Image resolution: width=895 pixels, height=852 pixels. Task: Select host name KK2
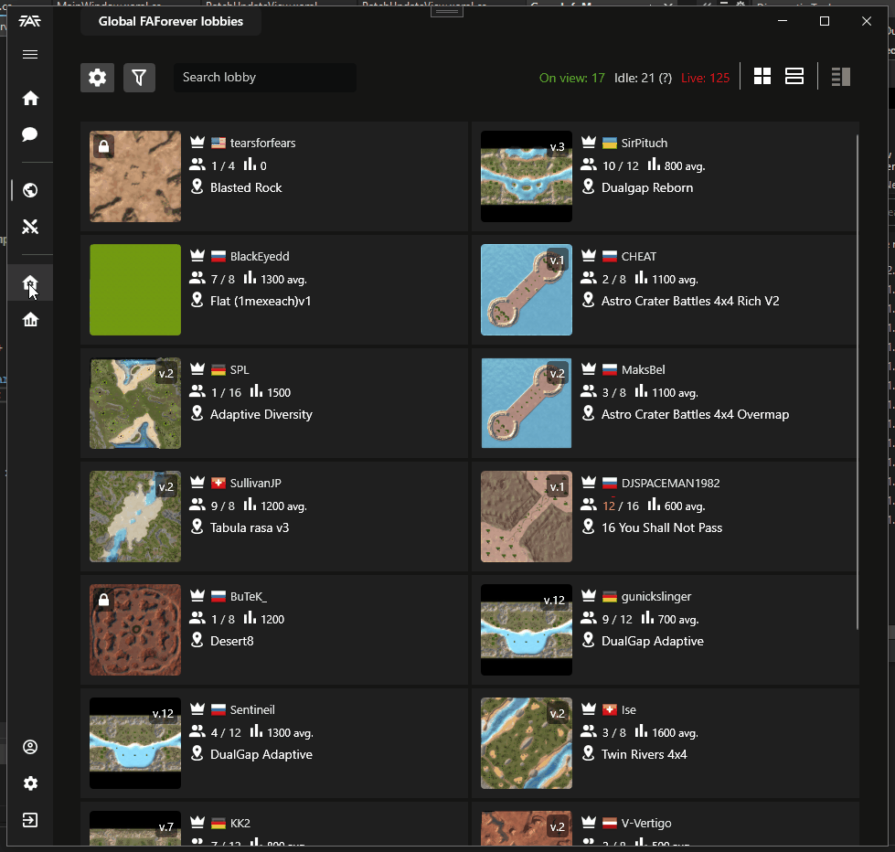240,823
